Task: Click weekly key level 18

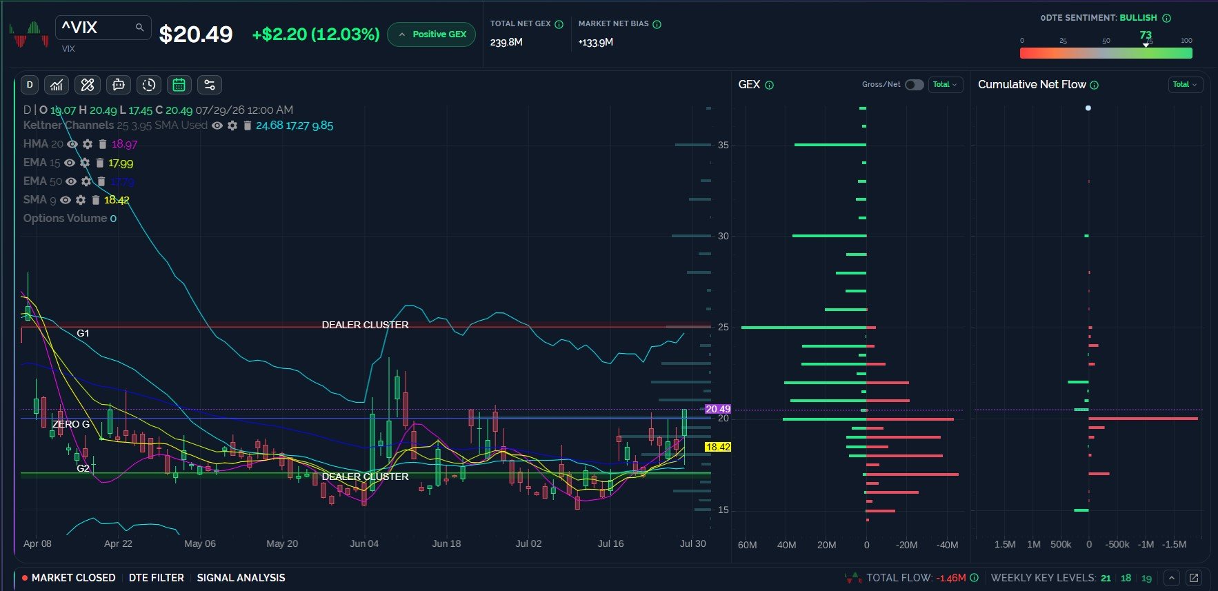Action: click(1126, 578)
